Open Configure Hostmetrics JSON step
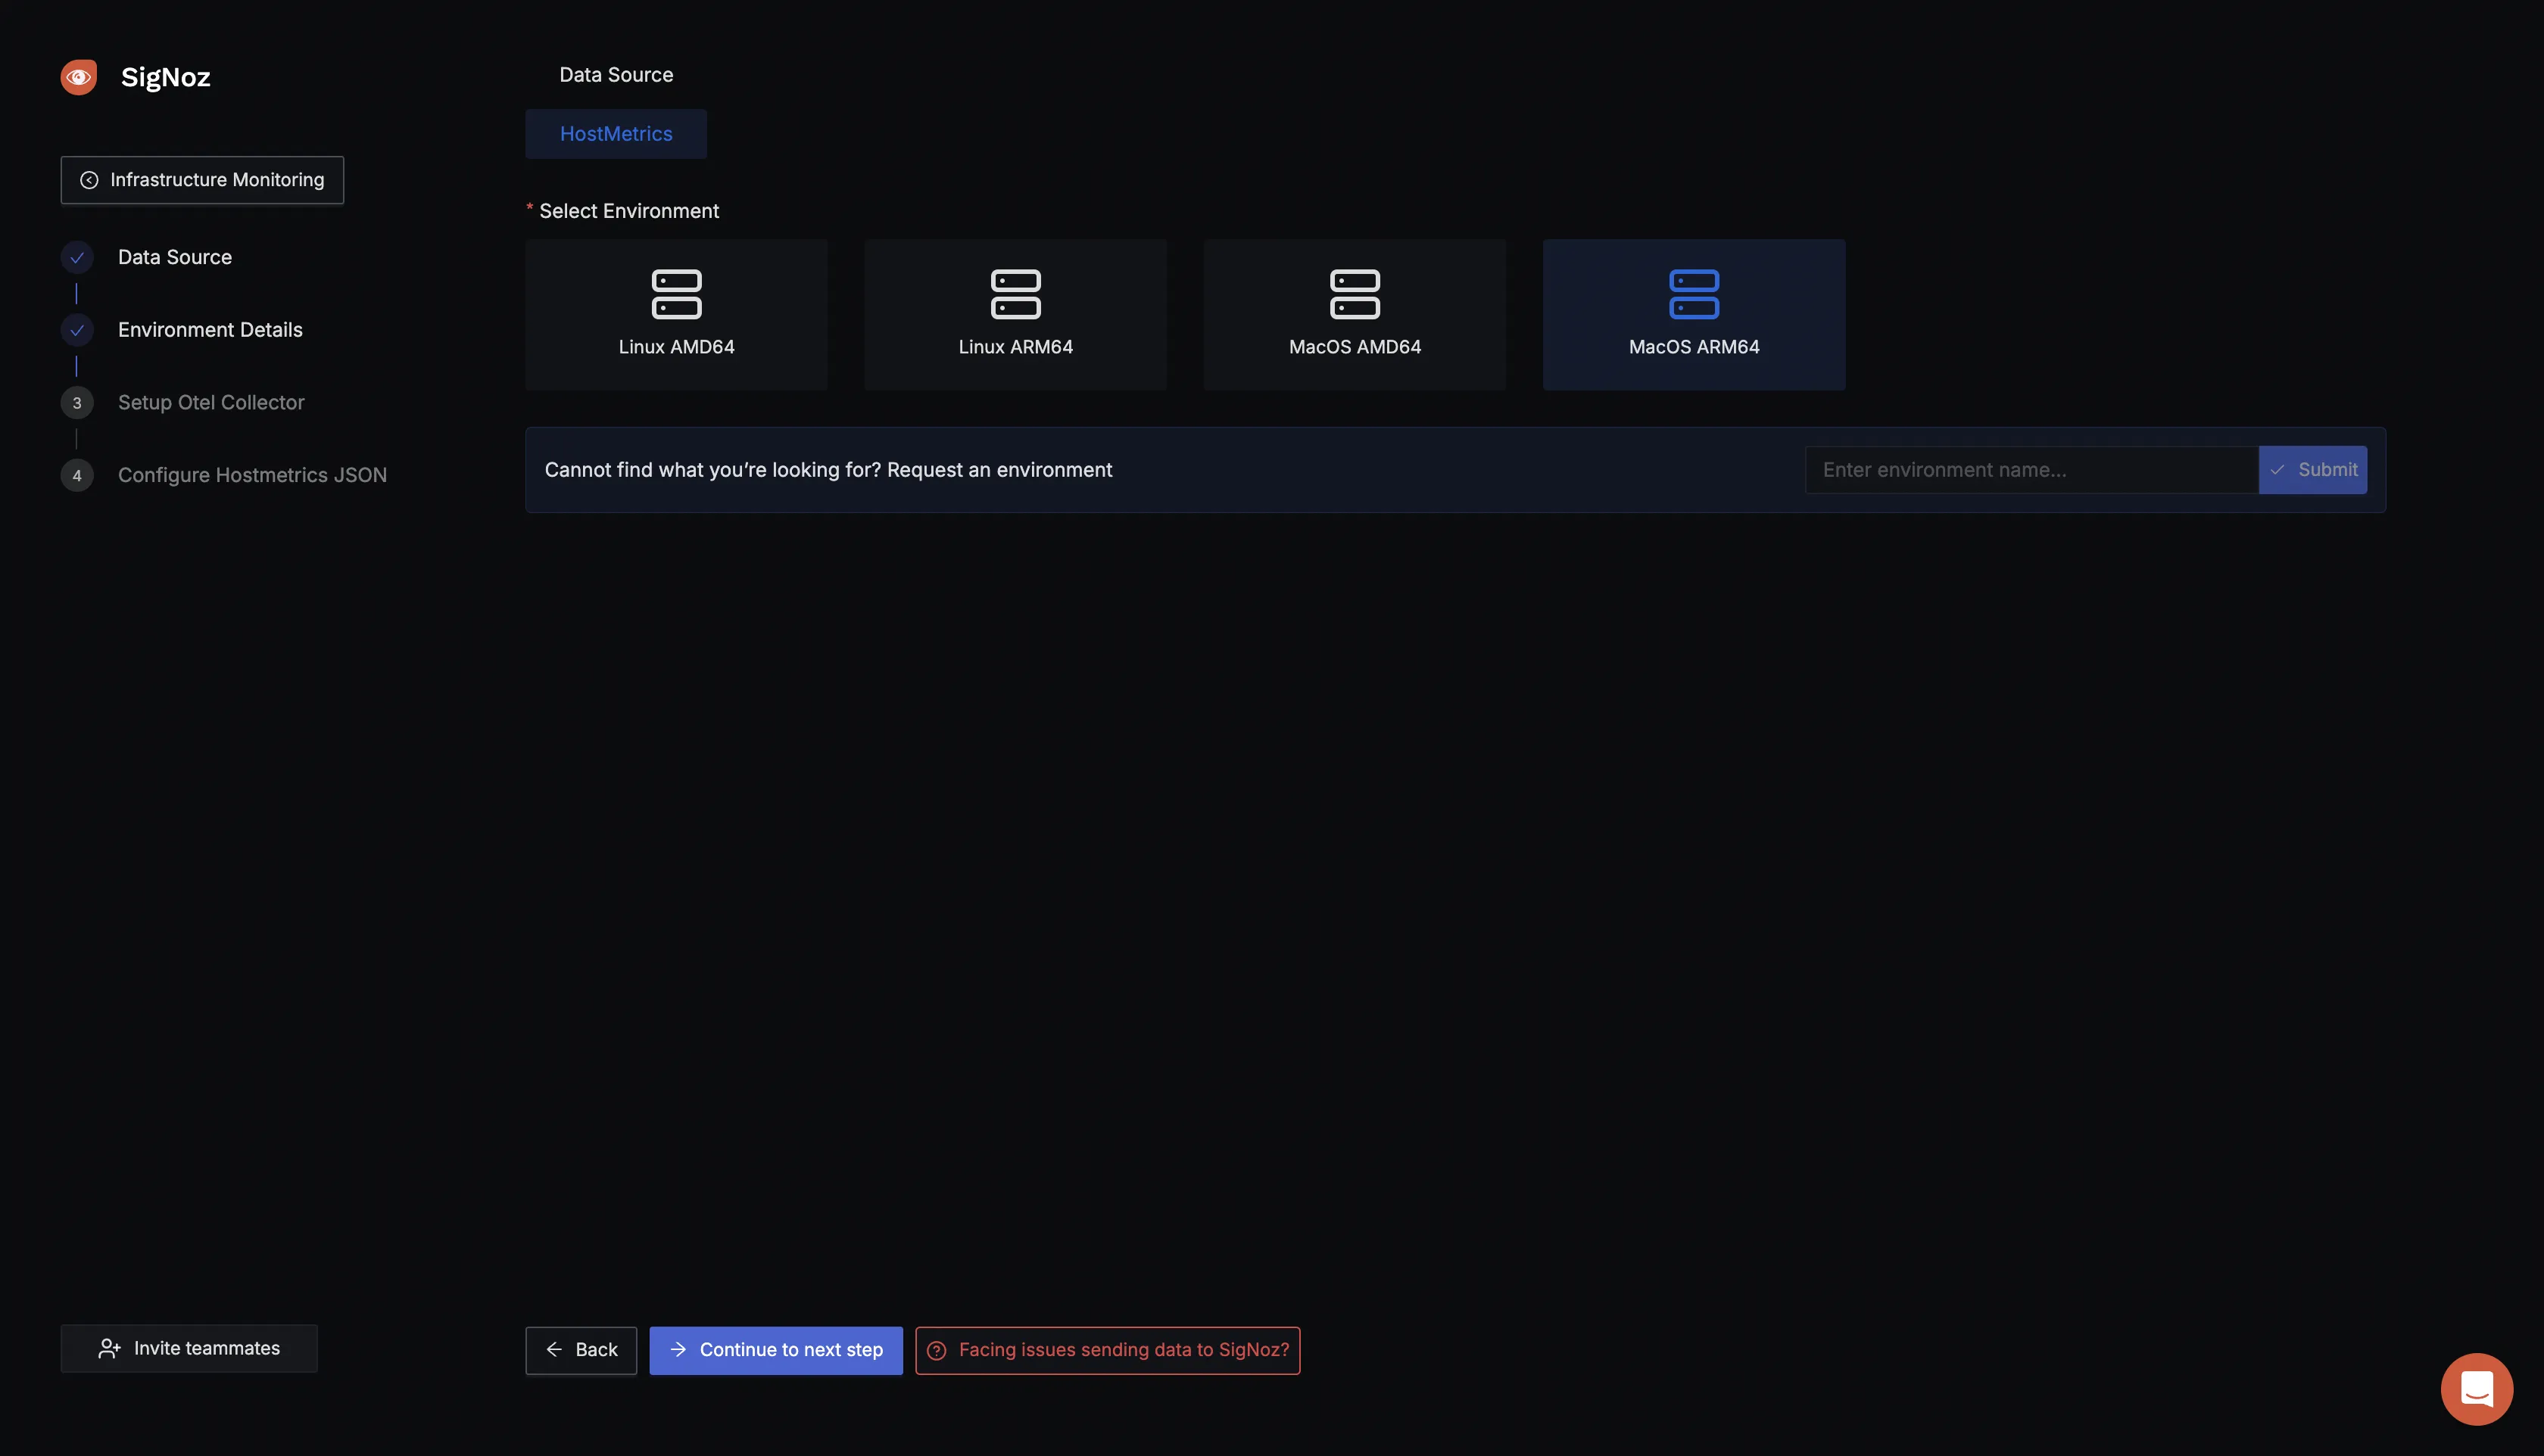 (x=252, y=476)
